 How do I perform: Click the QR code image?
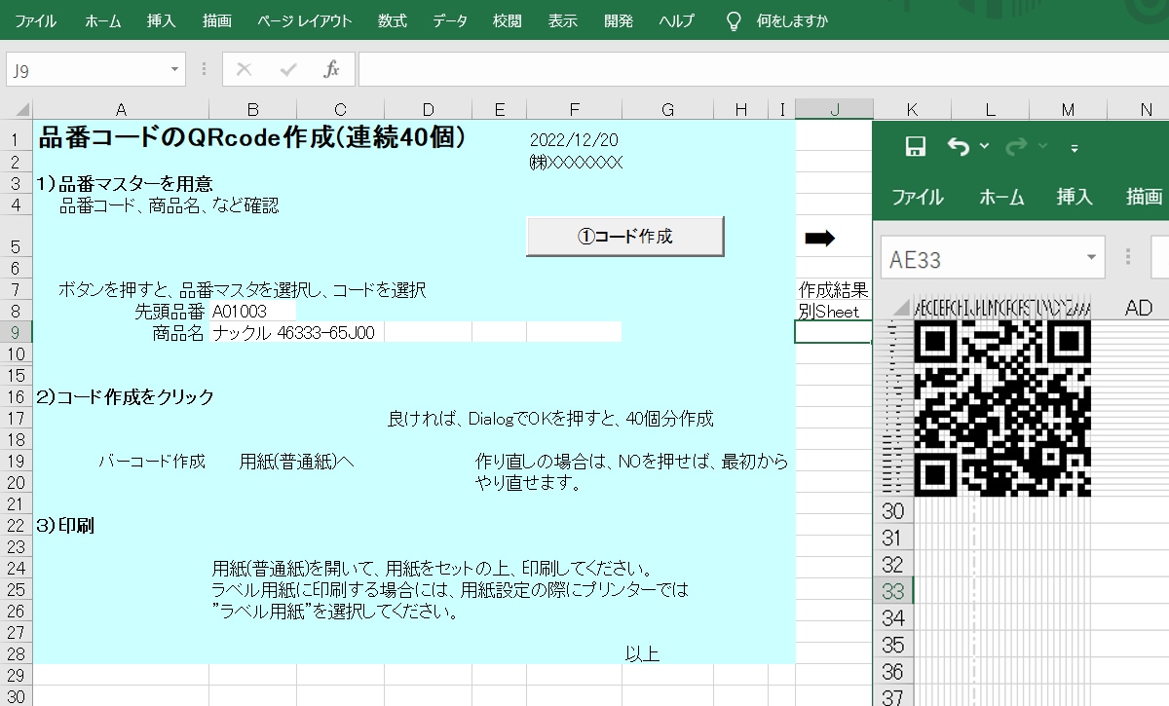click(x=1002, y=407)
